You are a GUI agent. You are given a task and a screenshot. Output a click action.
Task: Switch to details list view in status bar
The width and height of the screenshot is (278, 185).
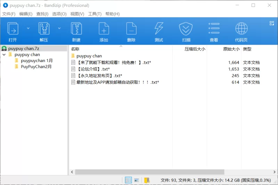tap(128, 180)
